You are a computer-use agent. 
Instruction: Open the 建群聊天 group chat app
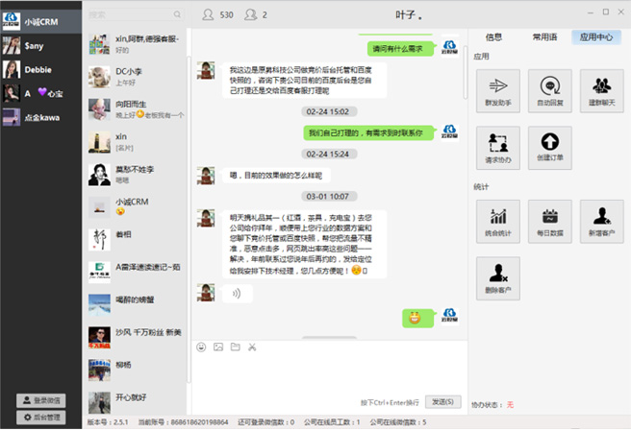601,91
